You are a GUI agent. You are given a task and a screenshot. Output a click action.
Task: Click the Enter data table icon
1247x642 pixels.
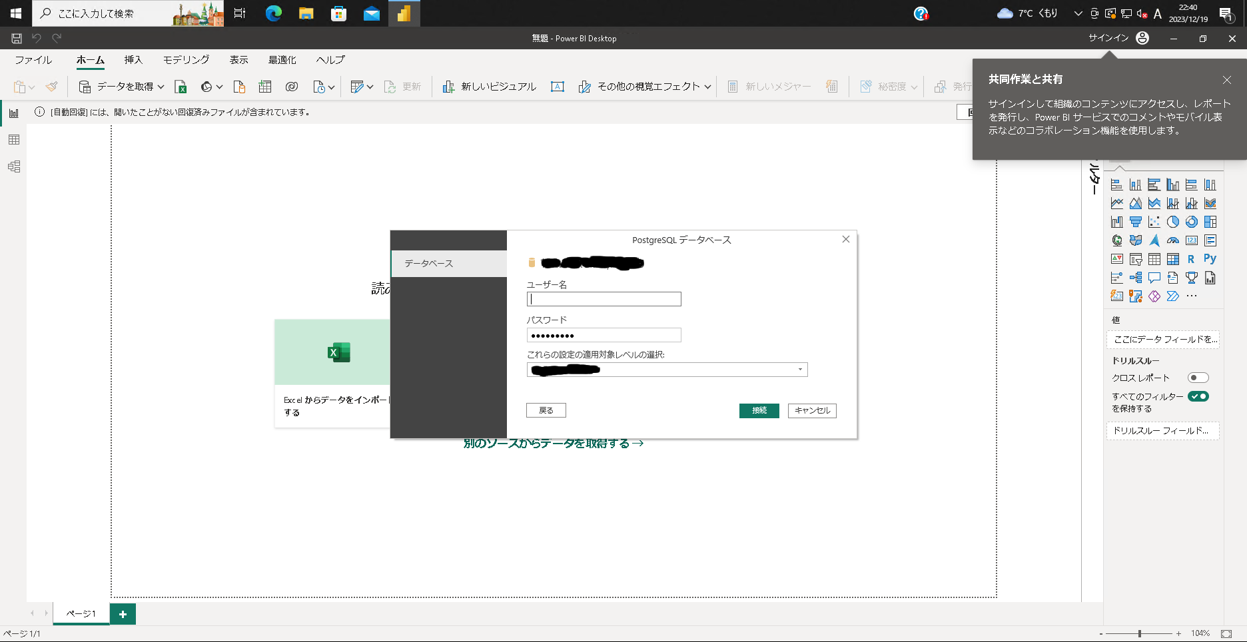point(265,87)
